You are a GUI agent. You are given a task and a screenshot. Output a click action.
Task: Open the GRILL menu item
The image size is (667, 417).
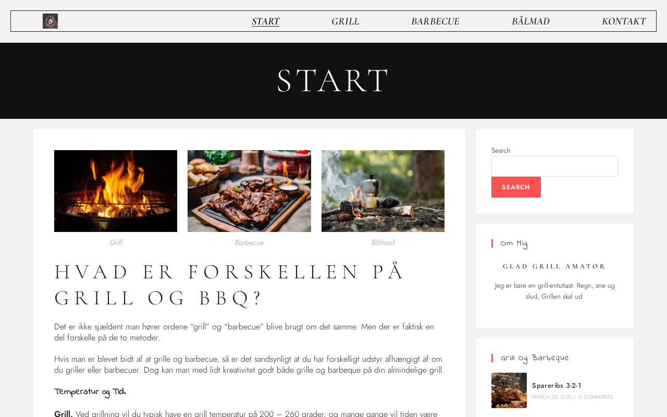coord(345,21)
